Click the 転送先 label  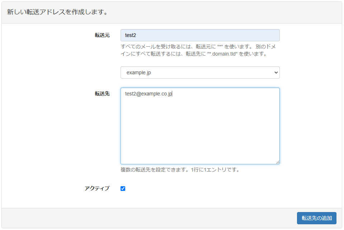[x=102, y=94]
